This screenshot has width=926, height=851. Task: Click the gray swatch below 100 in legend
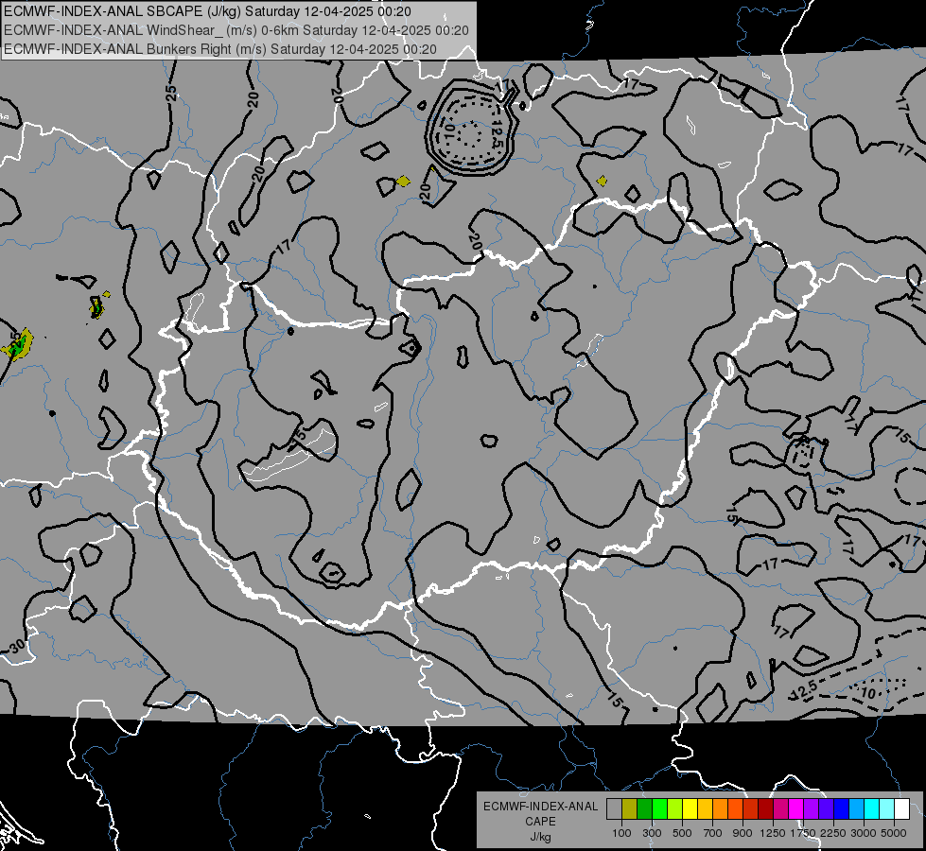coord(614,808)
